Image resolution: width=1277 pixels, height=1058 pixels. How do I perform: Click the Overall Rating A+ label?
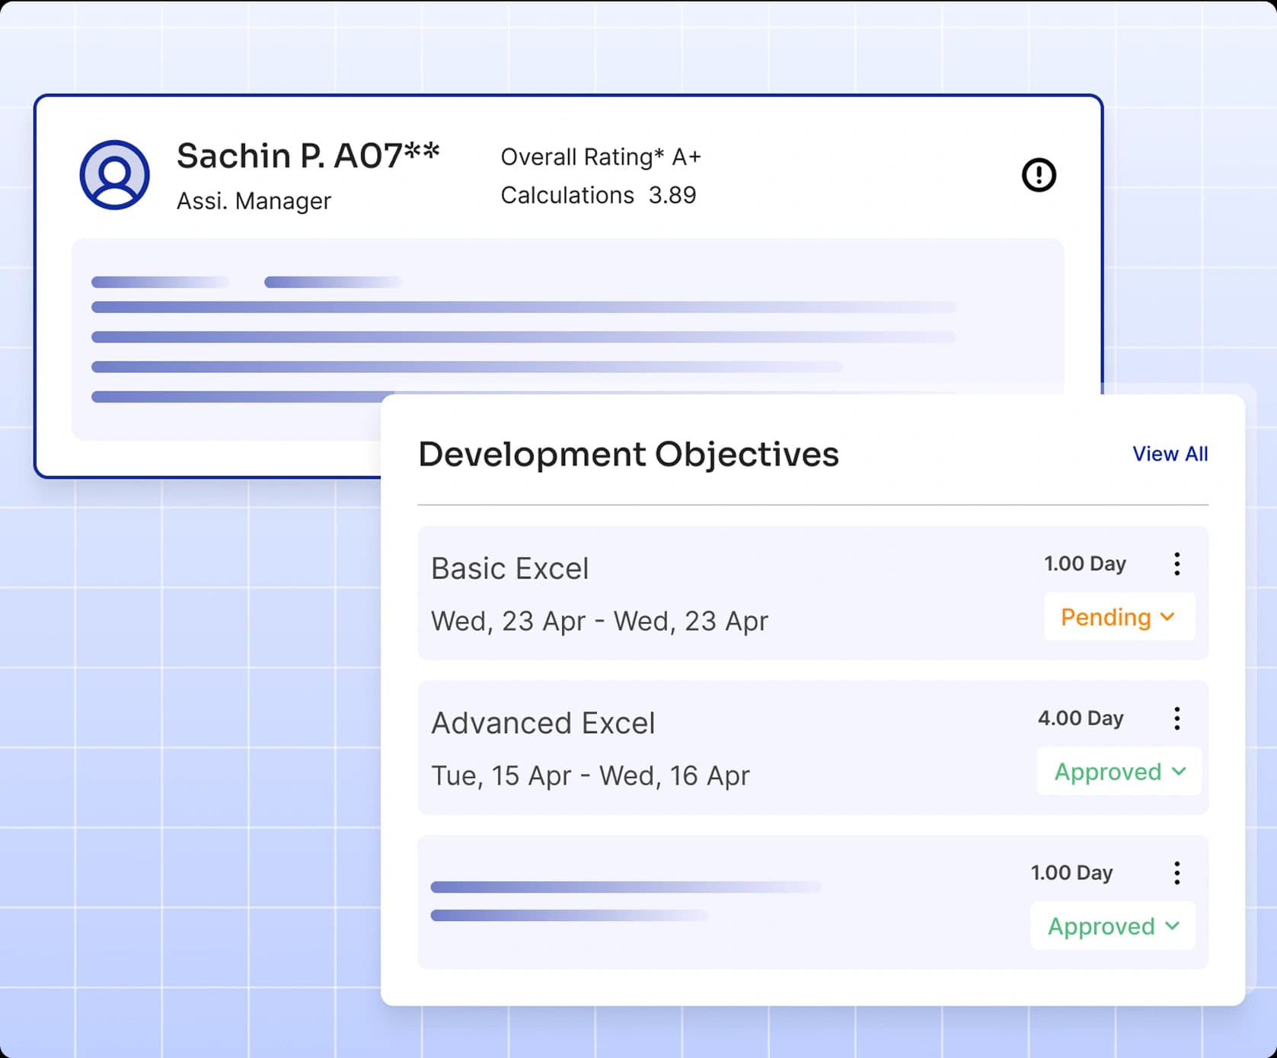click(601, 157)
